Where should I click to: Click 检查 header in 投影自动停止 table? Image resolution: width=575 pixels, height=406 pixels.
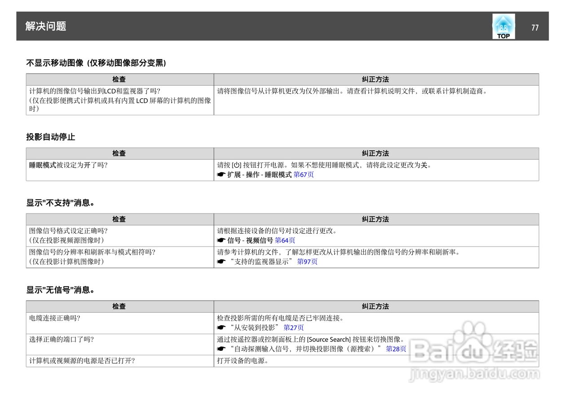click(x=119, y=153)
